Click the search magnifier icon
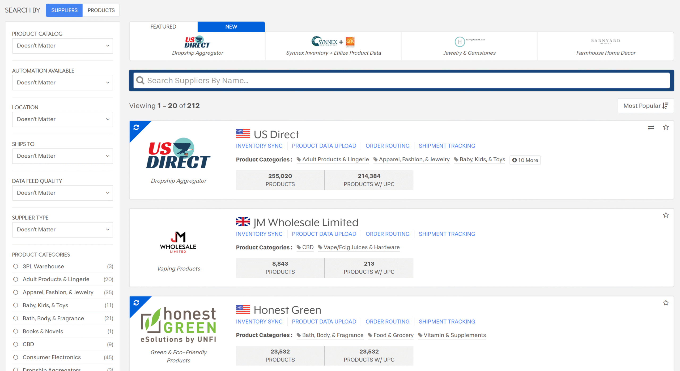 point(140,80)
